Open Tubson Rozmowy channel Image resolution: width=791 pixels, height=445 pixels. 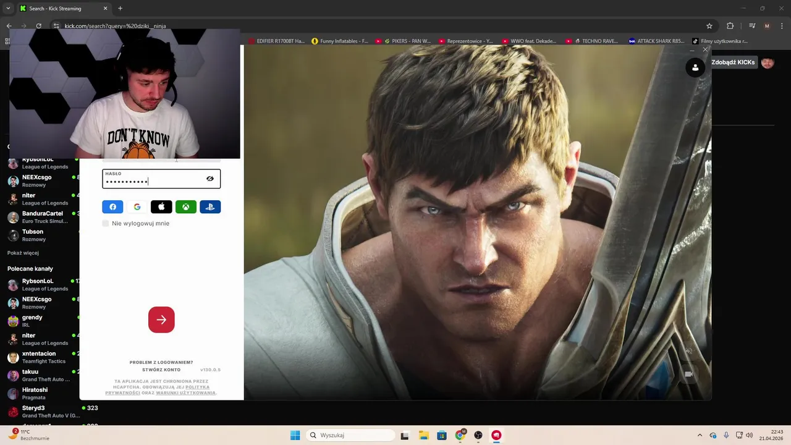pos(43,235)
